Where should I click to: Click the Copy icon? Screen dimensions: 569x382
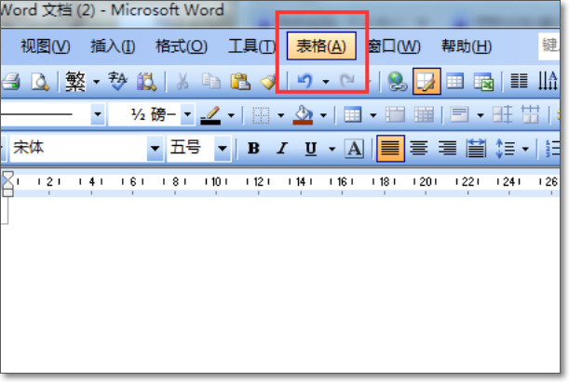(210, 82)
